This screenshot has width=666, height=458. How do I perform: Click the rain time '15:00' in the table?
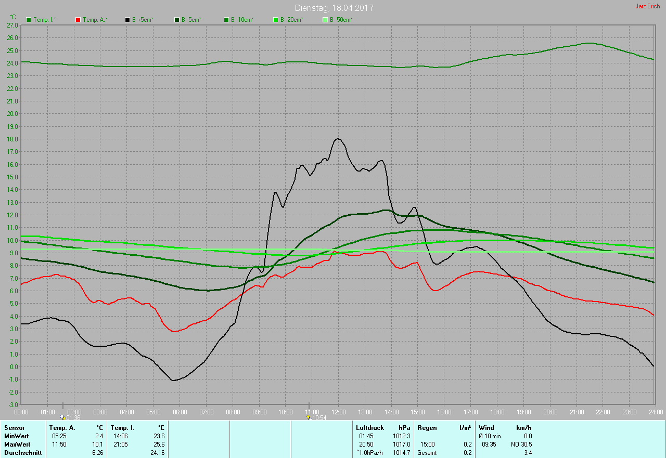(x=429, y=444)
